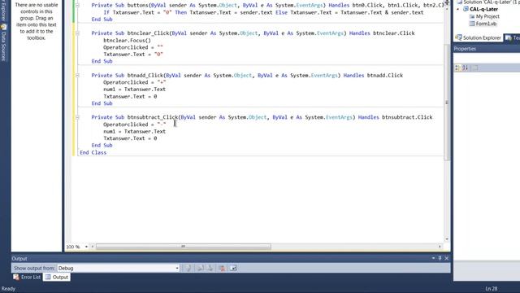Open the Error List tab
The height and width of the screenshot is (293, 520).
pos(27,277)
